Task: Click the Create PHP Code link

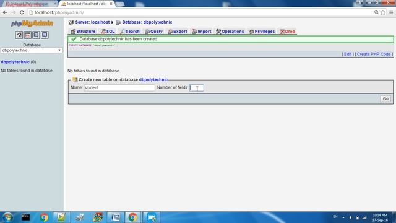Action: (374, 54)
